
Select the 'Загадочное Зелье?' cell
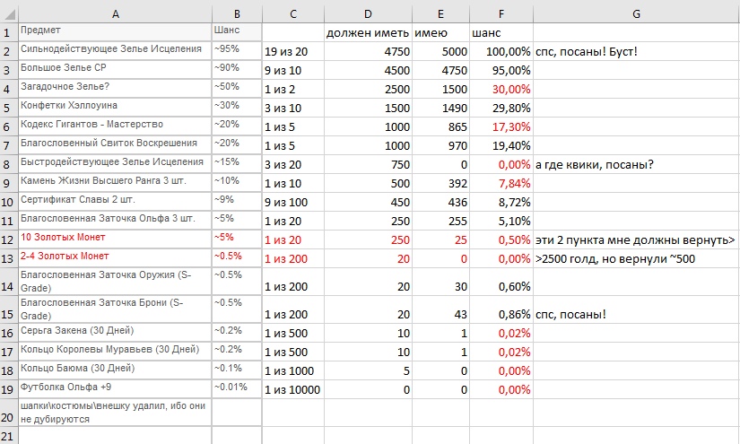pyautogui.click(x=114, y=86)
